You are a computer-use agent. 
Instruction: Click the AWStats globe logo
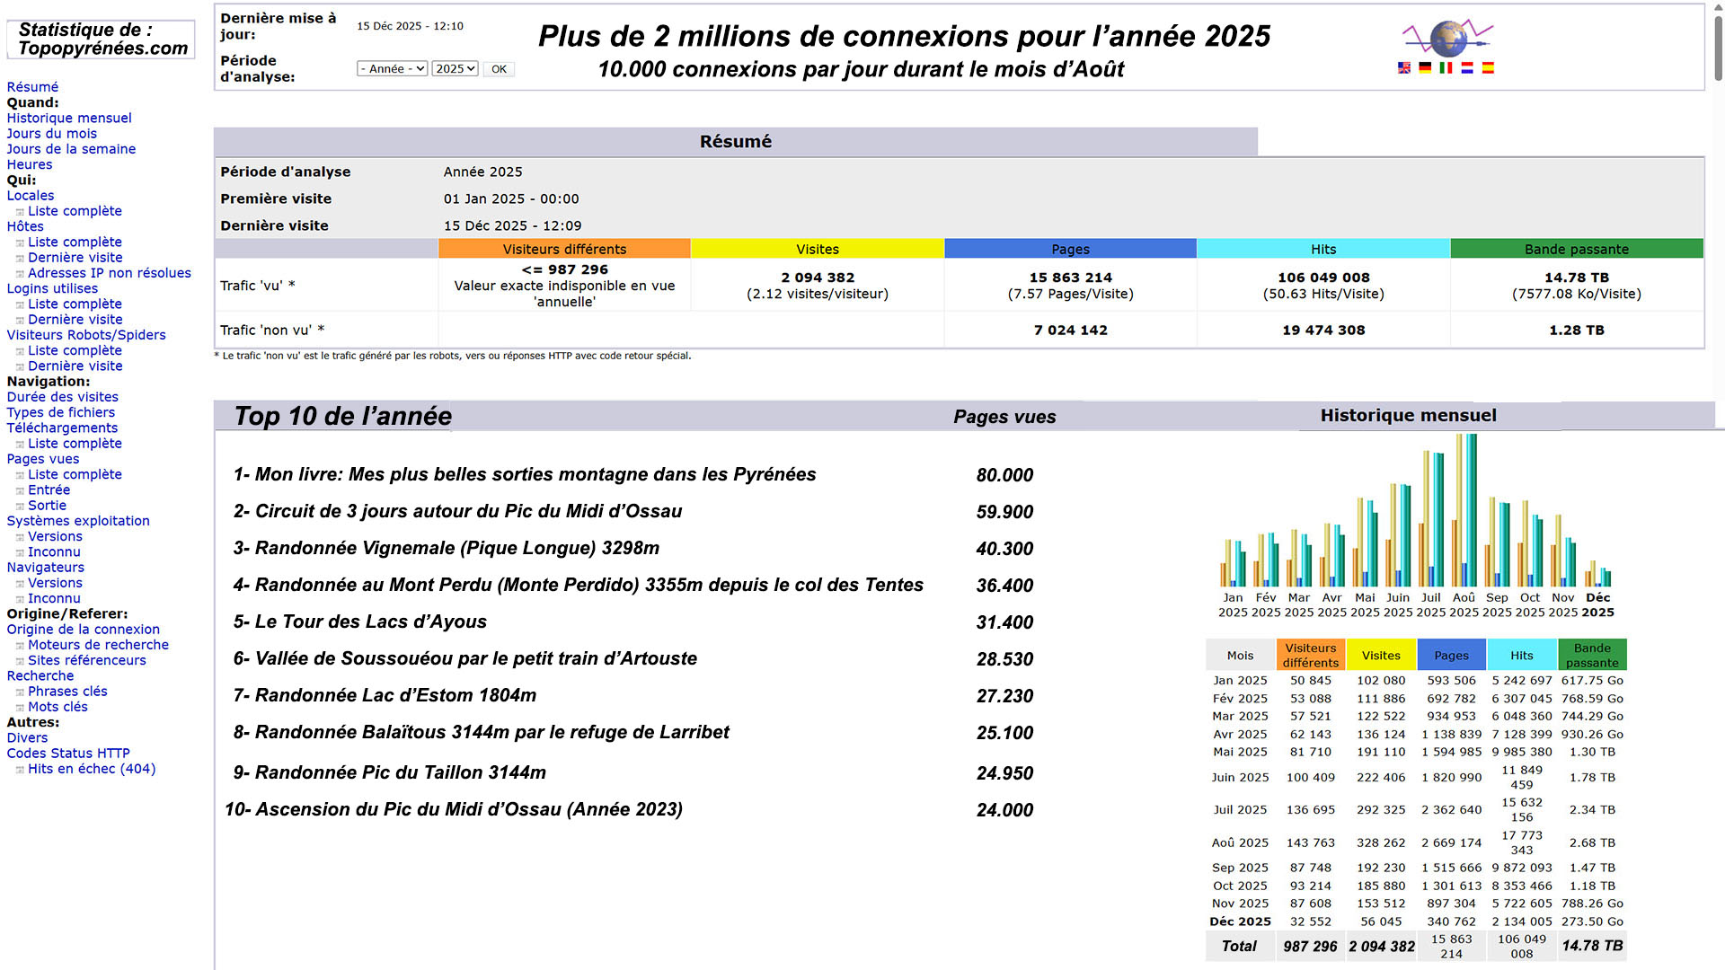coord(1447,38)
